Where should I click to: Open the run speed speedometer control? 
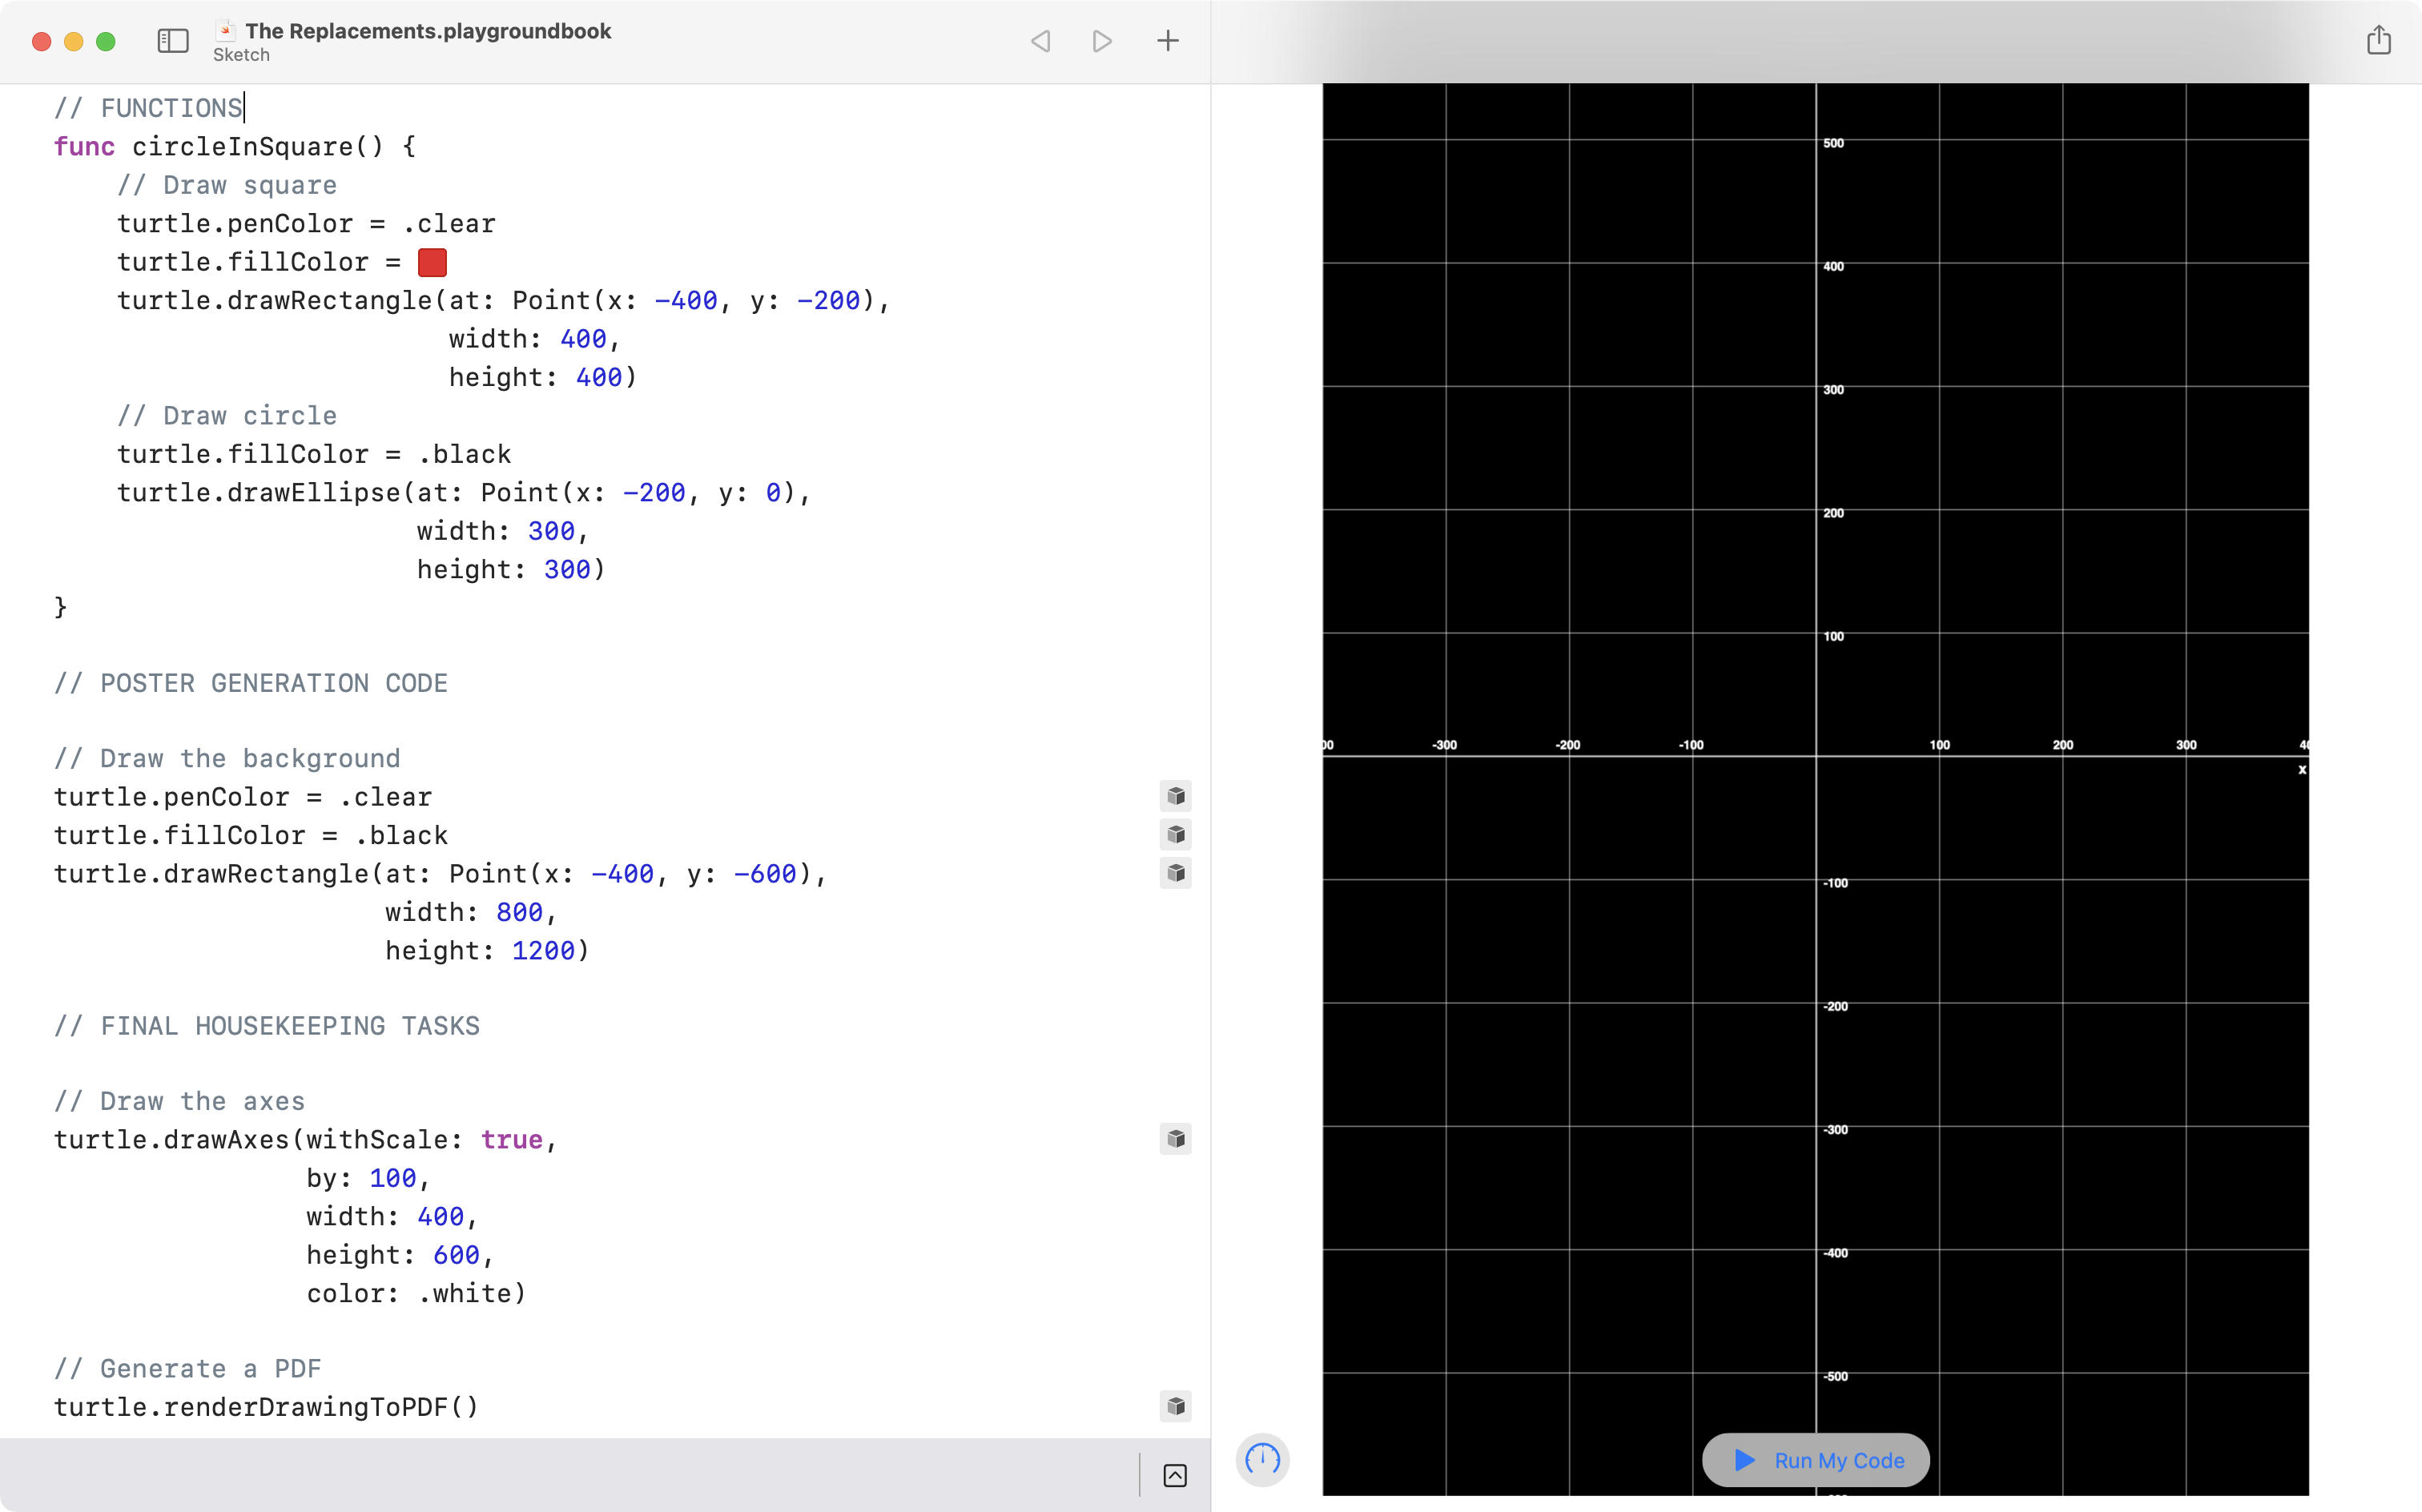(1262, 1460)
